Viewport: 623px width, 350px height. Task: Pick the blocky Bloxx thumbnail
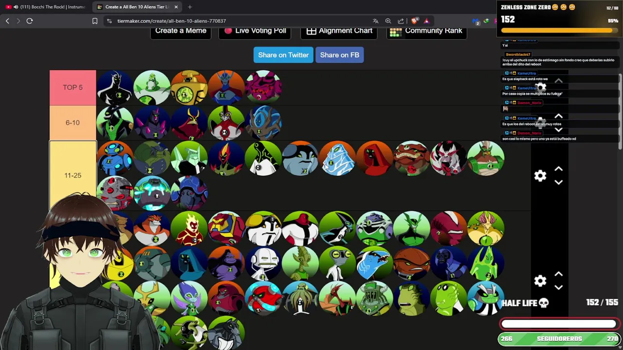[x=226, y=228]
